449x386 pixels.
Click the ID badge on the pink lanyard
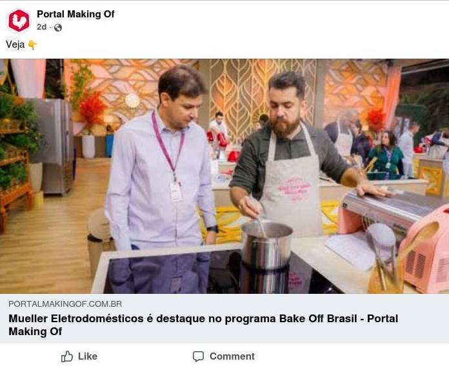coord(175,192)
